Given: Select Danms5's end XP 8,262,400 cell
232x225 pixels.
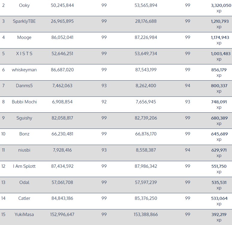Looking at the screenshot, I should pyautogui.click(x=146, y=86).
